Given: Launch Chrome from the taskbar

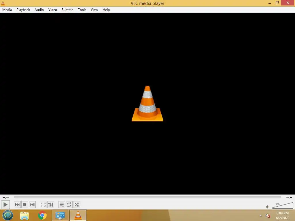Looking at the screenshot, I should click(x=42, y=215).
